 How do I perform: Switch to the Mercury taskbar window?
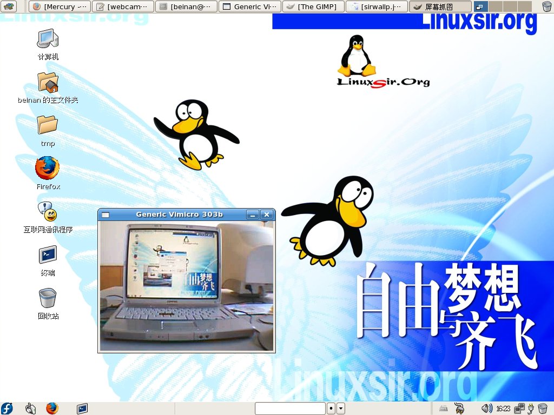pos(60,6)
